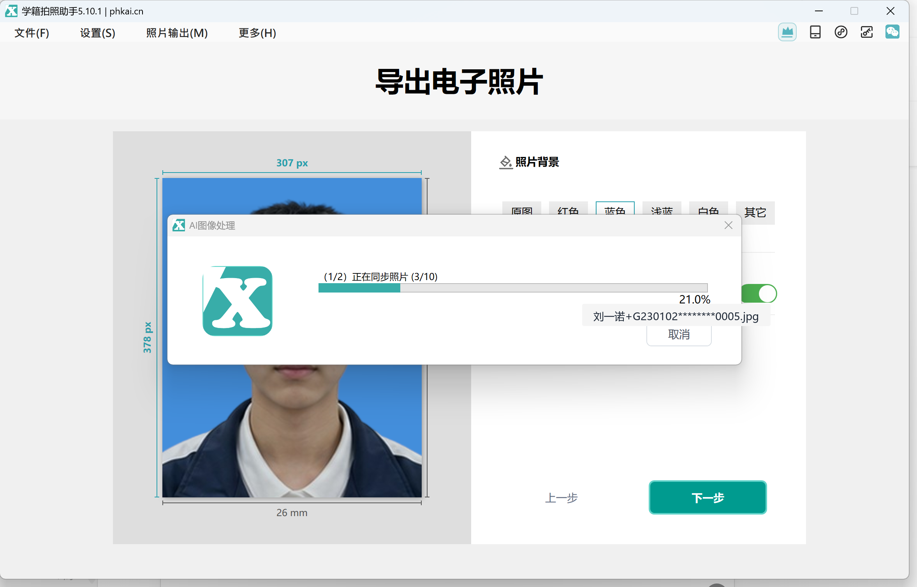The image size is (917, 587).
Task: Go back with 上一步
Action: (561, 497)
